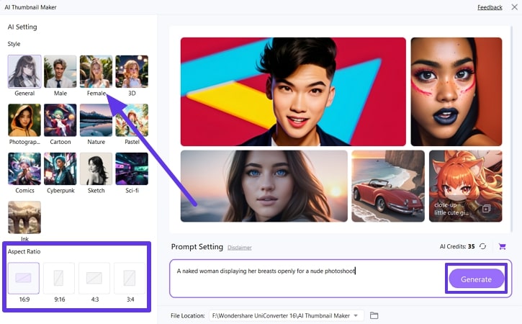Choose the Female style thumbnail
The width and height of the screenshot is (522, 324).
(96, 71)
